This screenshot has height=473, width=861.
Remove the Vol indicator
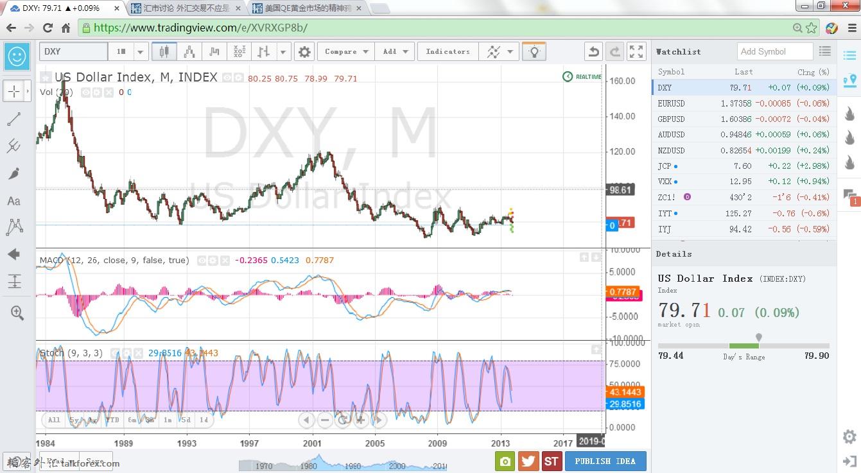(109, 92)
